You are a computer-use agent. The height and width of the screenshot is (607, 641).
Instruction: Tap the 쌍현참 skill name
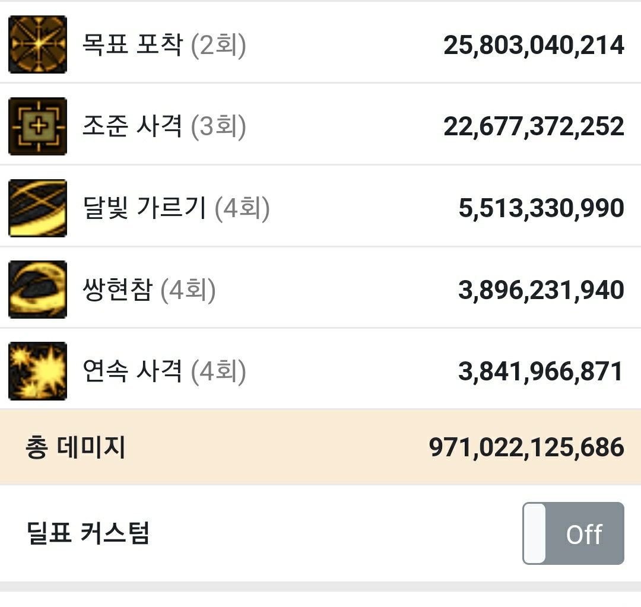pyautogui.click(x=118, y=290)
